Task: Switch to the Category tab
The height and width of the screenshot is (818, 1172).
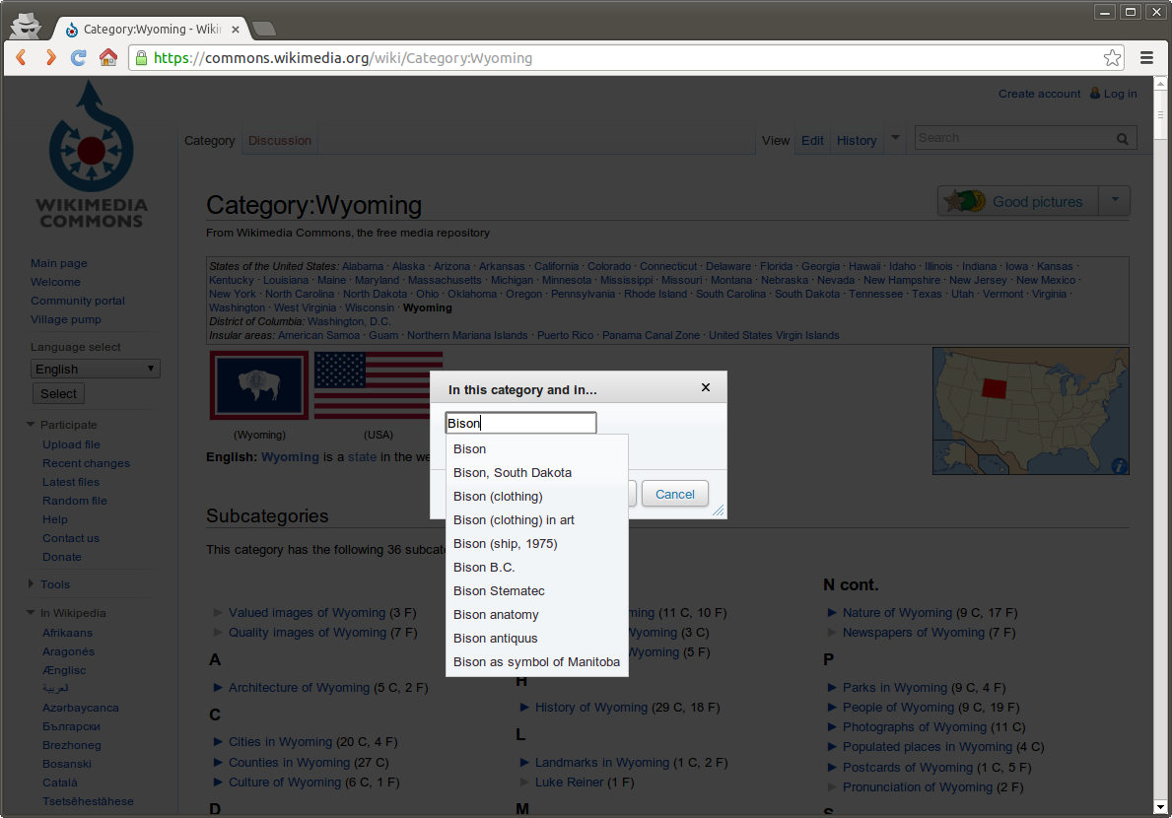Action: [209, 141]
